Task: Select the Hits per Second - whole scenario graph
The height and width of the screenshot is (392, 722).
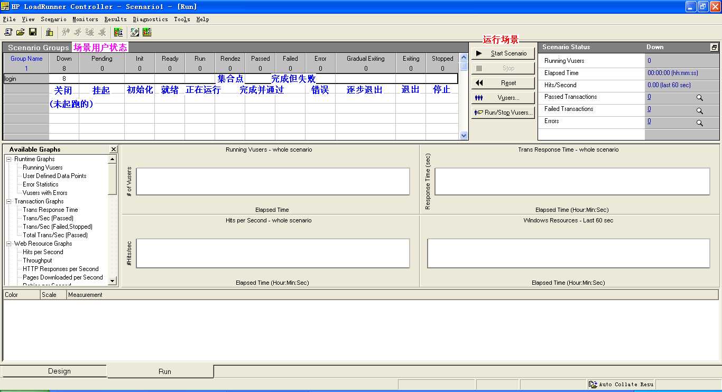Action: point(270,251)
